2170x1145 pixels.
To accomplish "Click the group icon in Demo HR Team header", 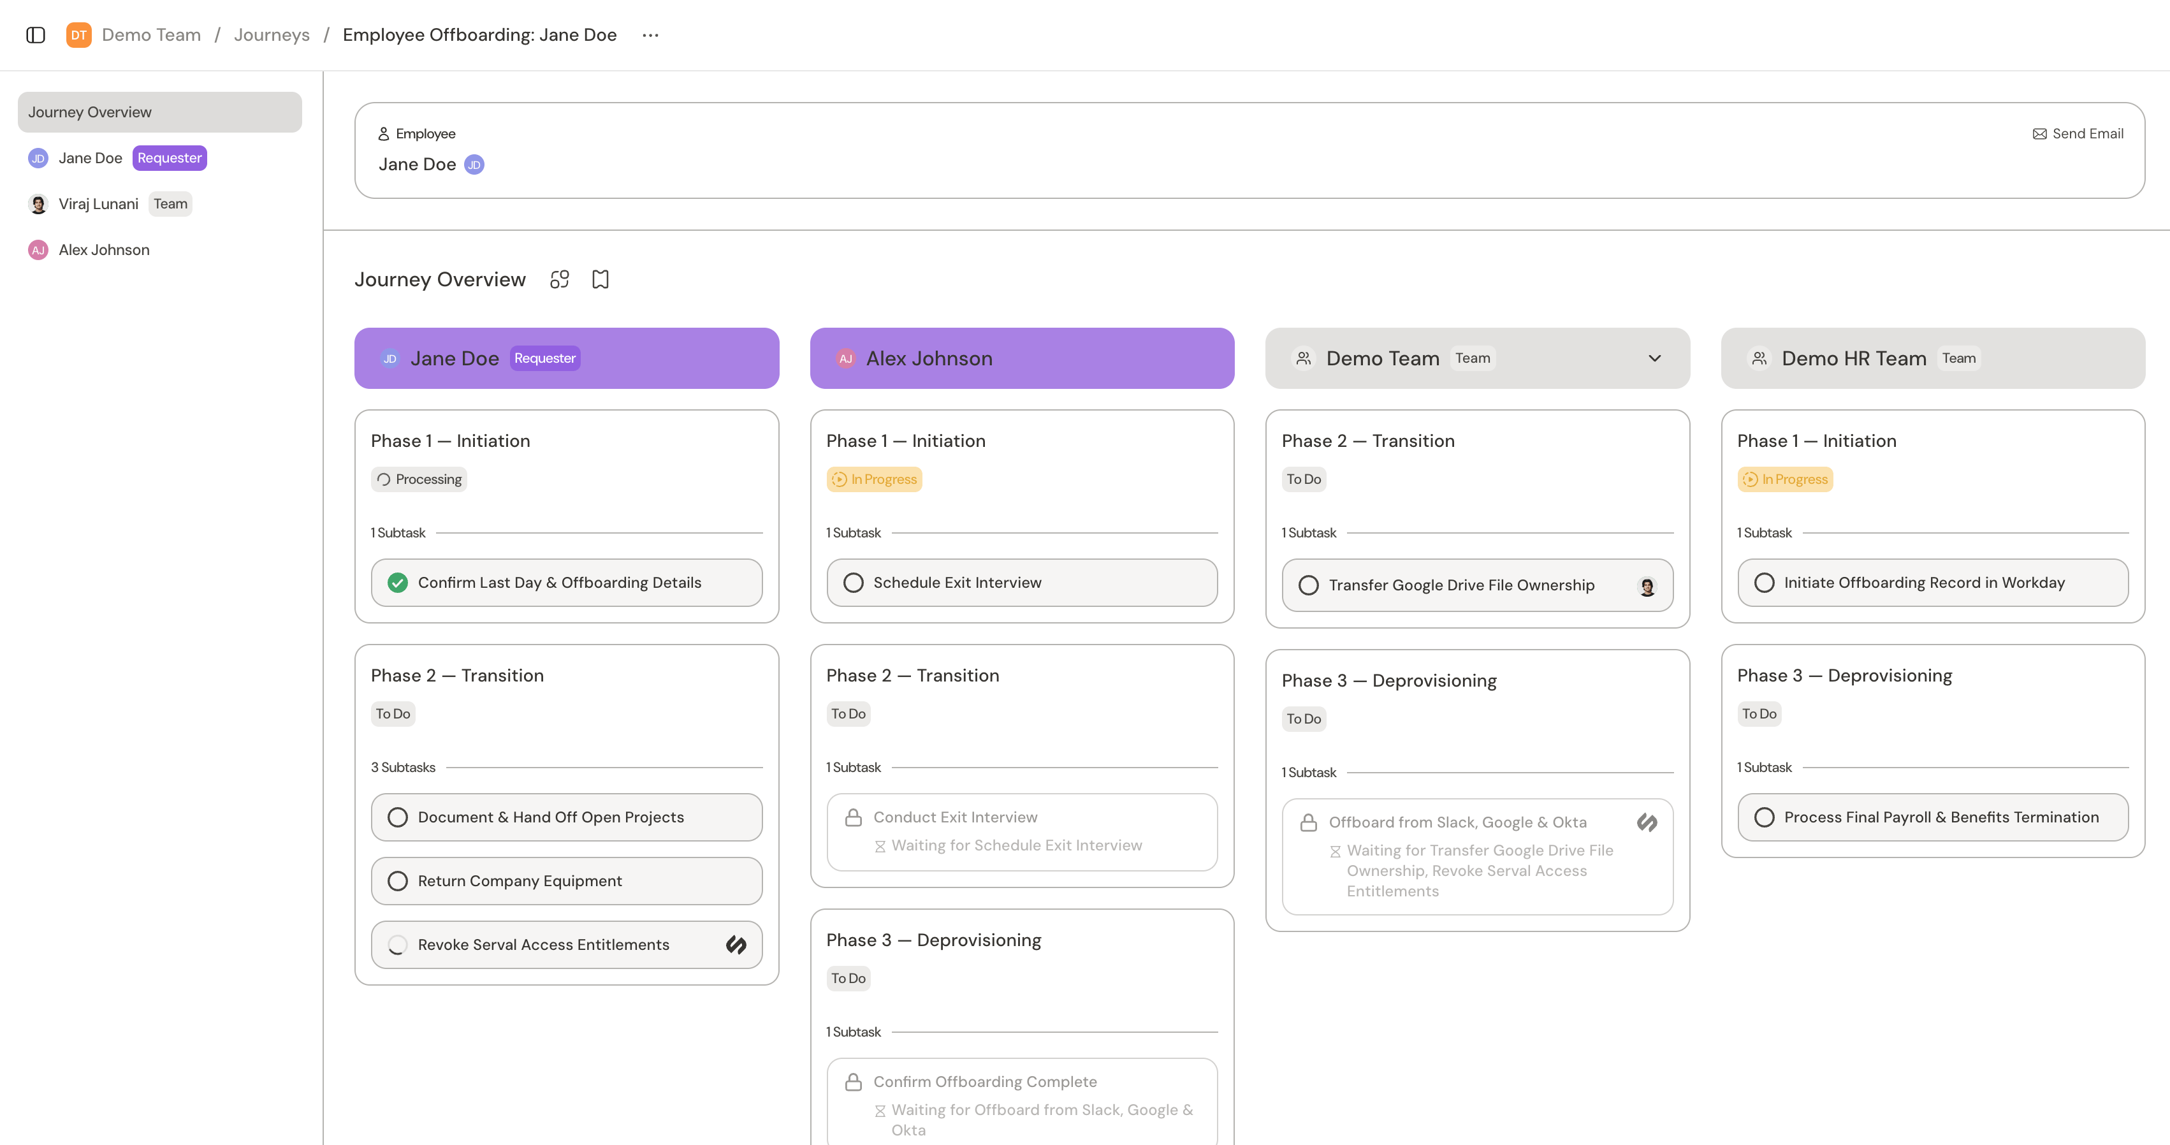I will click(1759, 359).
